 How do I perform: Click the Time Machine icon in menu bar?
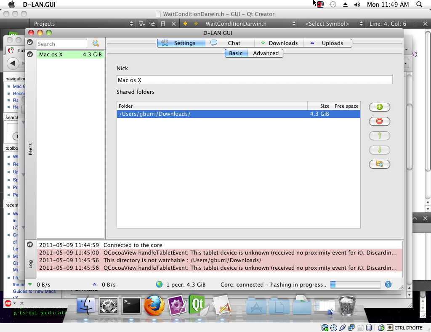333,4
